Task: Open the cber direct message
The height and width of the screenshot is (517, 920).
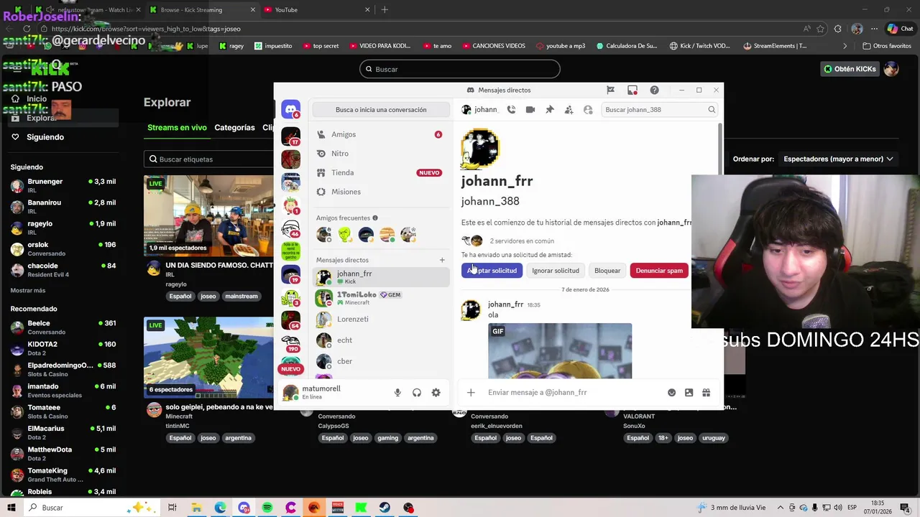Action: point(381,361)
